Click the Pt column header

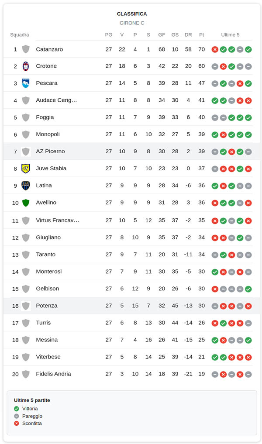pos(201,35)
